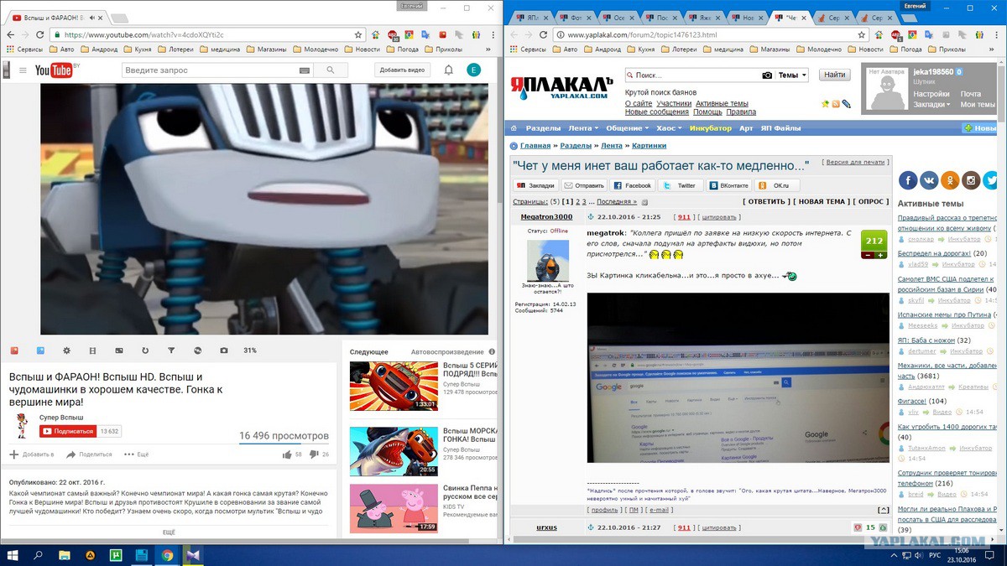Expand the Общение navigation dropdown
The height and width of the screenshot is (566, 1007).
click(x=628, y=128)
